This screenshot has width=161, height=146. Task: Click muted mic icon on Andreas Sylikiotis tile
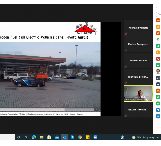pos(126,34)
